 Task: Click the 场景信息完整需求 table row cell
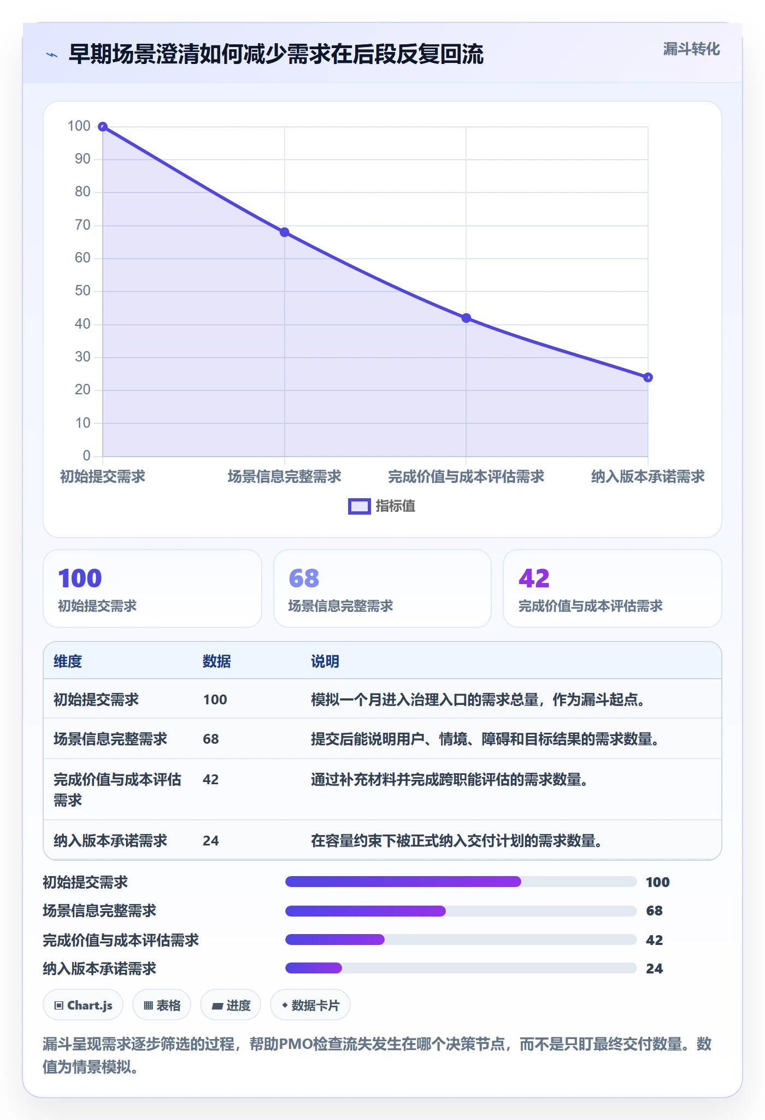(x=110, y=739)
